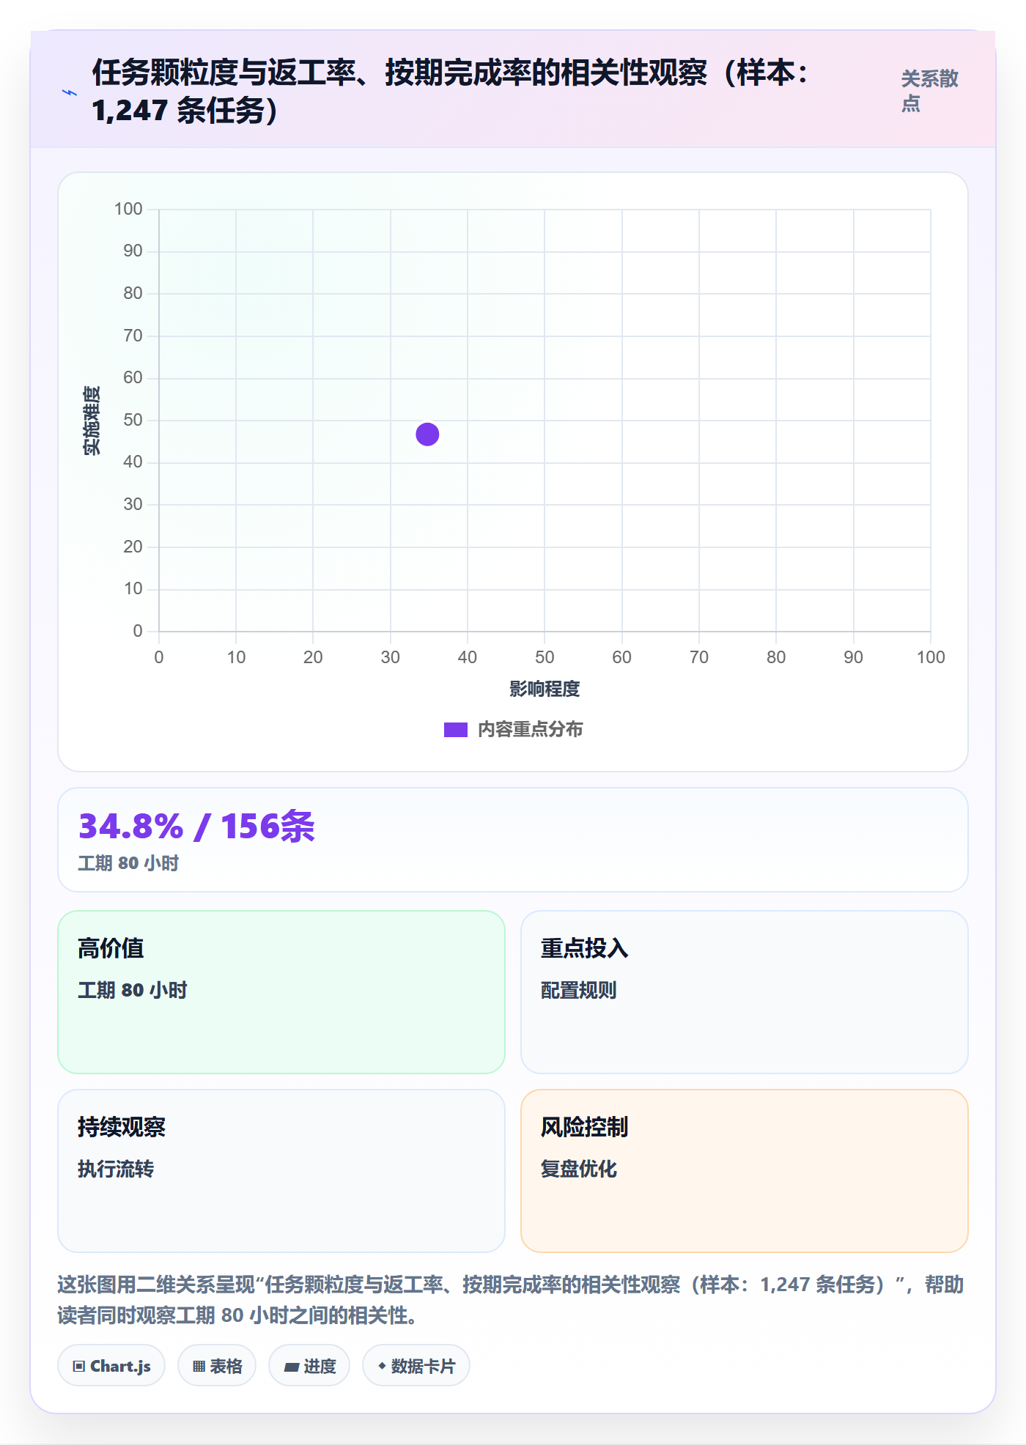
Task: Select the 进度 tag chip
Action: [x=309, y=1366]
